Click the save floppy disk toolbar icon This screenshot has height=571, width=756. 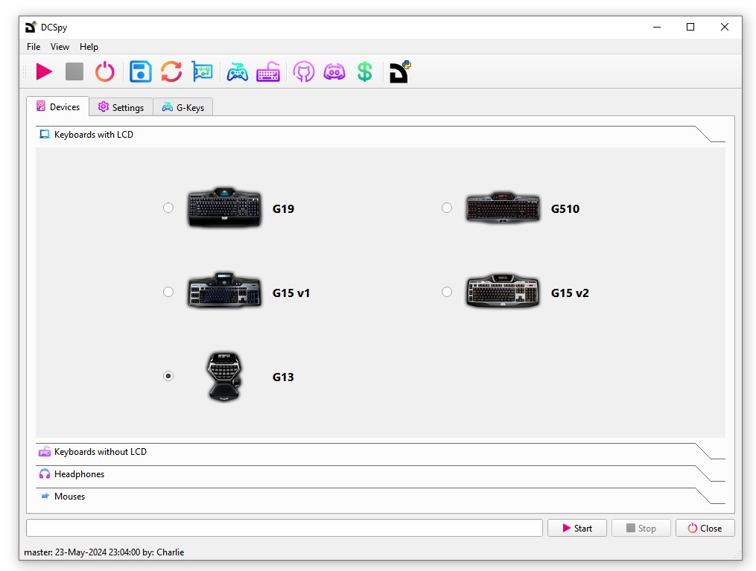[141, 72]
